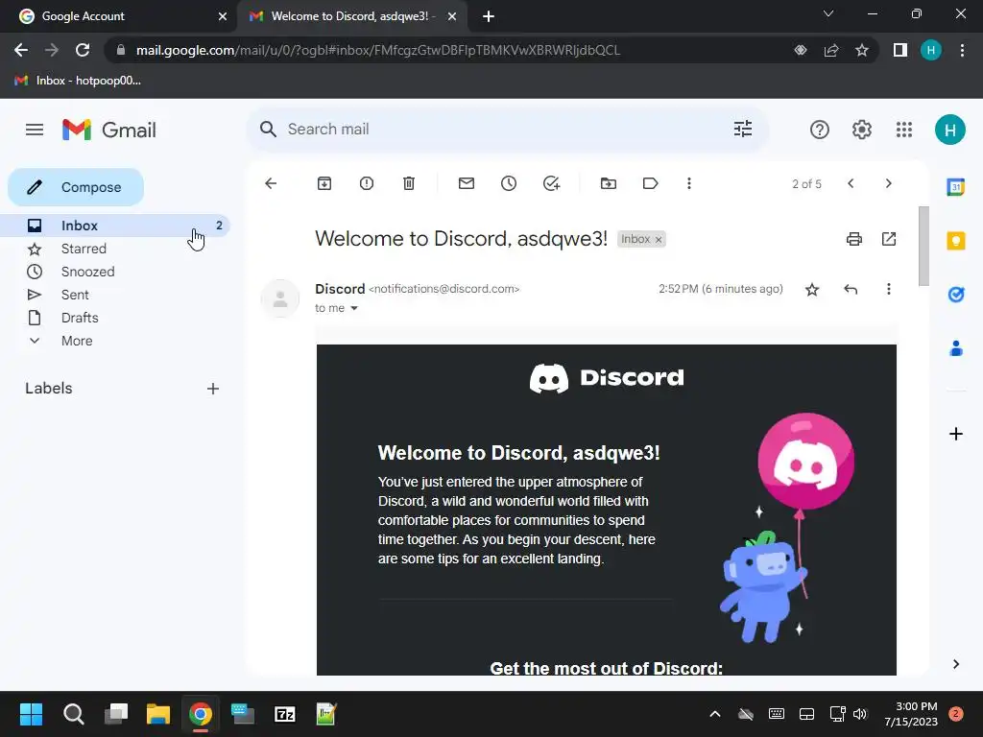
Task: Delete the Discord email
Action: pos(409,183)
